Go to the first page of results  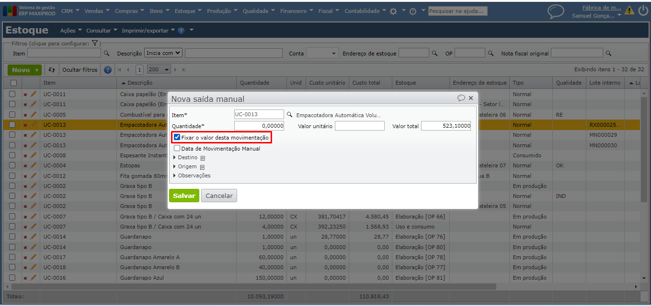pos(119,70)
